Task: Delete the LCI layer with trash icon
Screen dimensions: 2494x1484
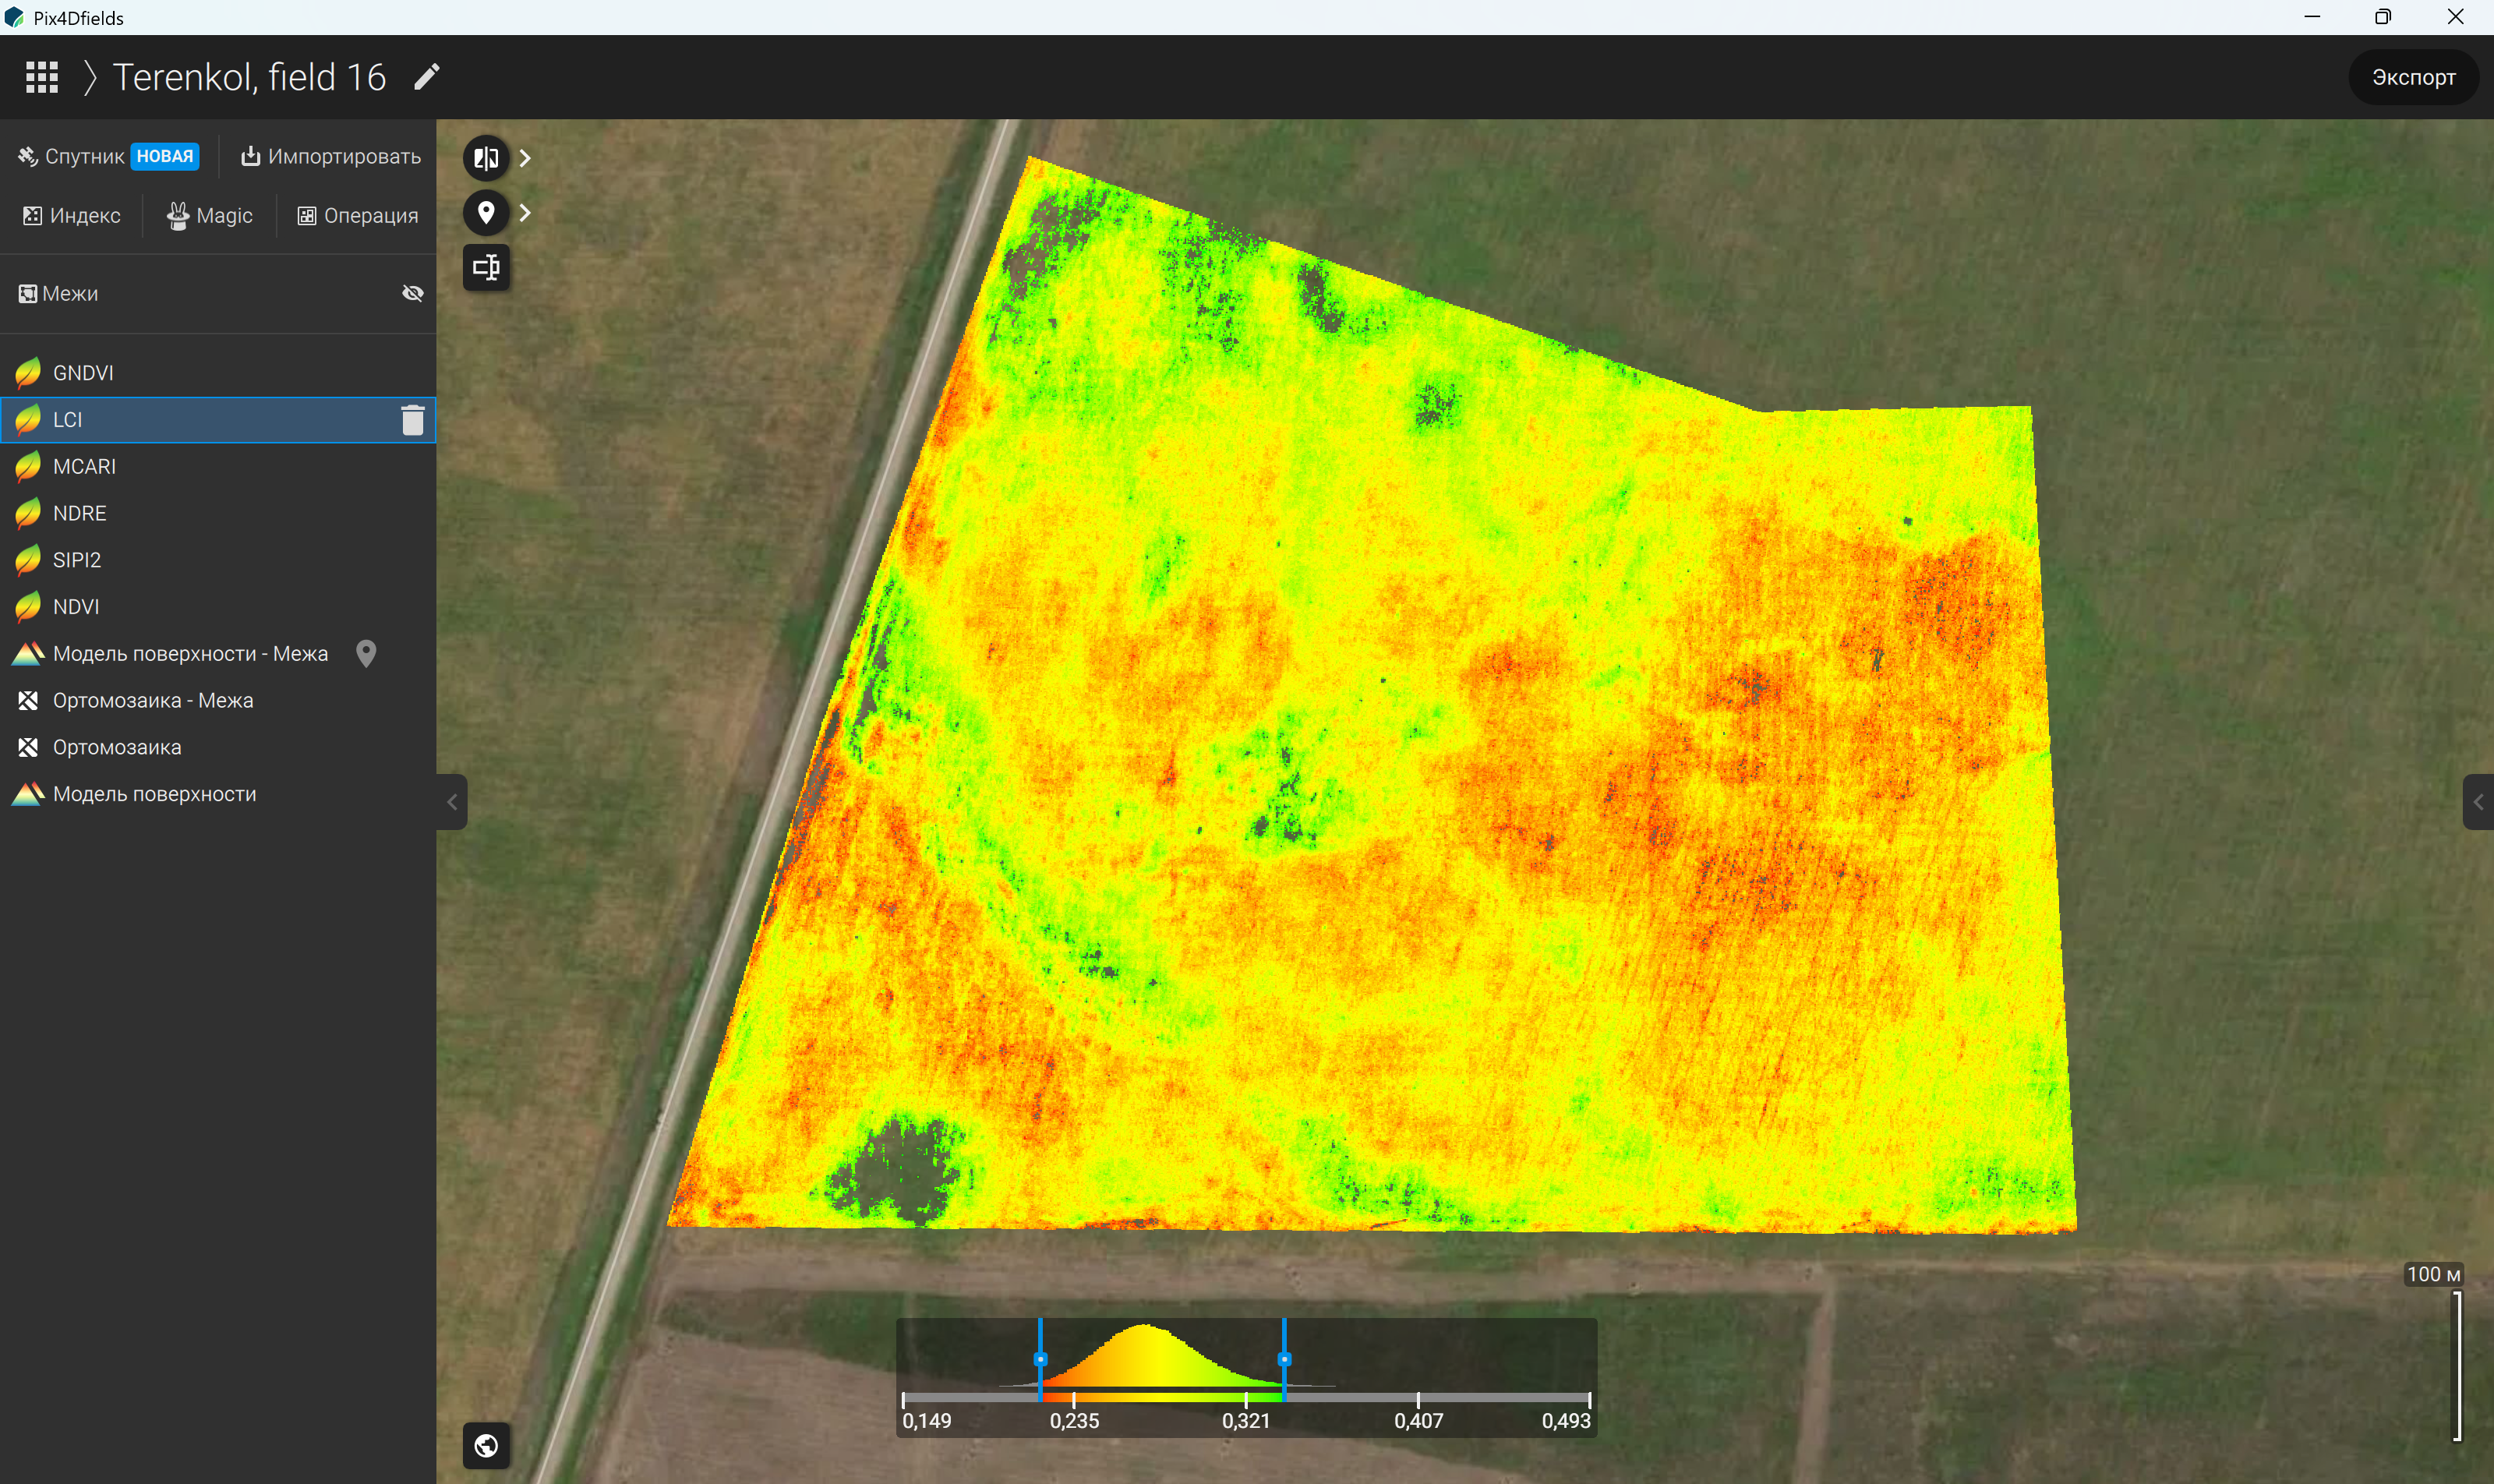Action: [x=413, y=420]
